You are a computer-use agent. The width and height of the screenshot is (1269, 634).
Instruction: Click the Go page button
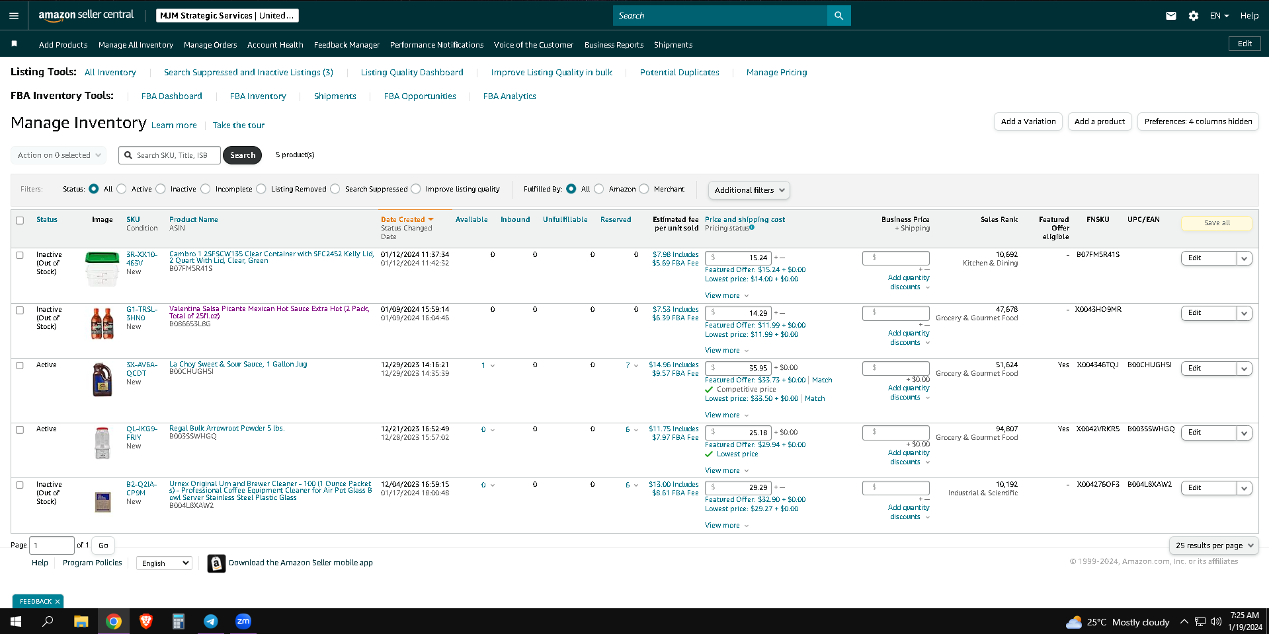[103, 546]
